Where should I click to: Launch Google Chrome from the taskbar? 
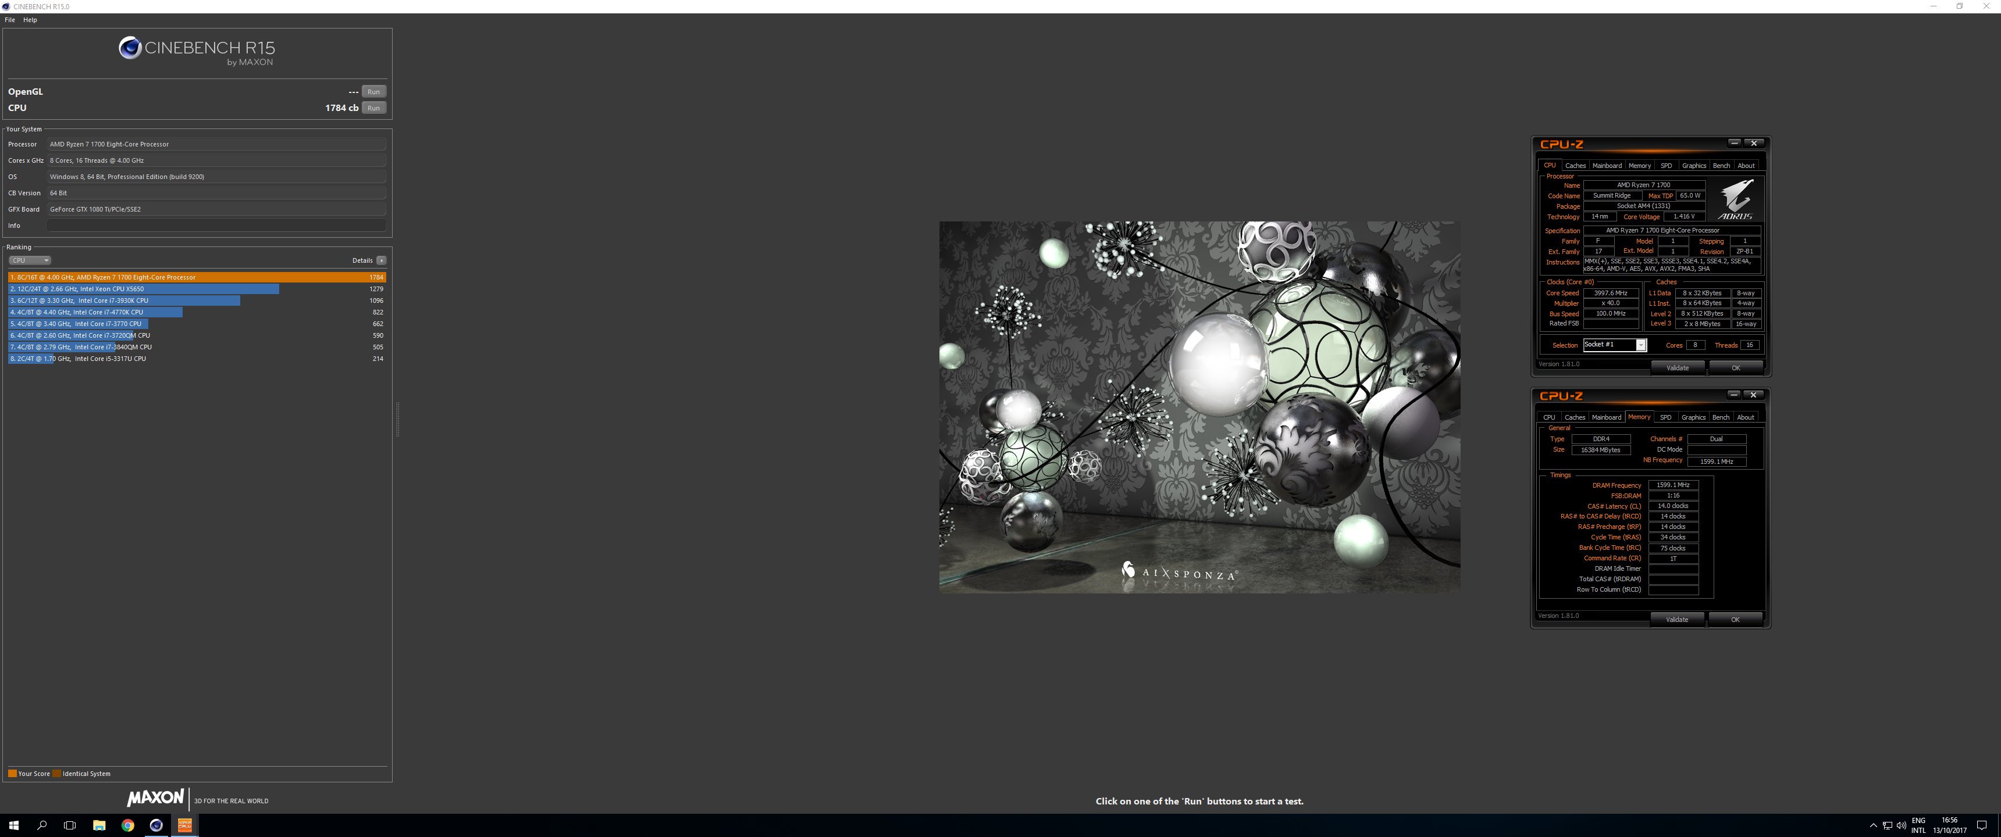coord(127,825)
